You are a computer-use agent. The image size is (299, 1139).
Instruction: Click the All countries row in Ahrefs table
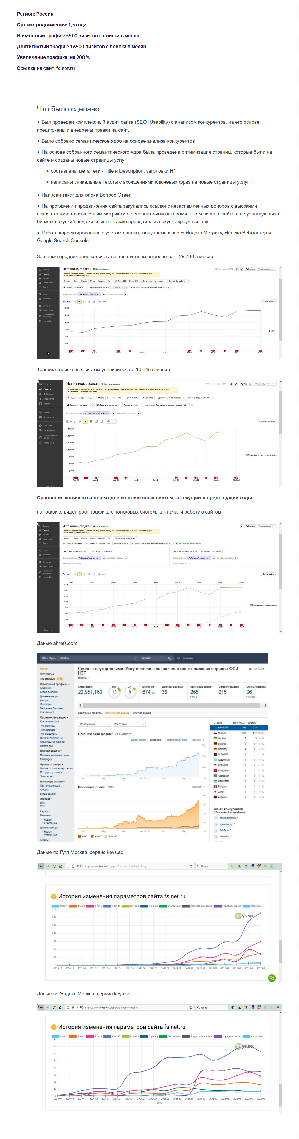tap(238, 727)
